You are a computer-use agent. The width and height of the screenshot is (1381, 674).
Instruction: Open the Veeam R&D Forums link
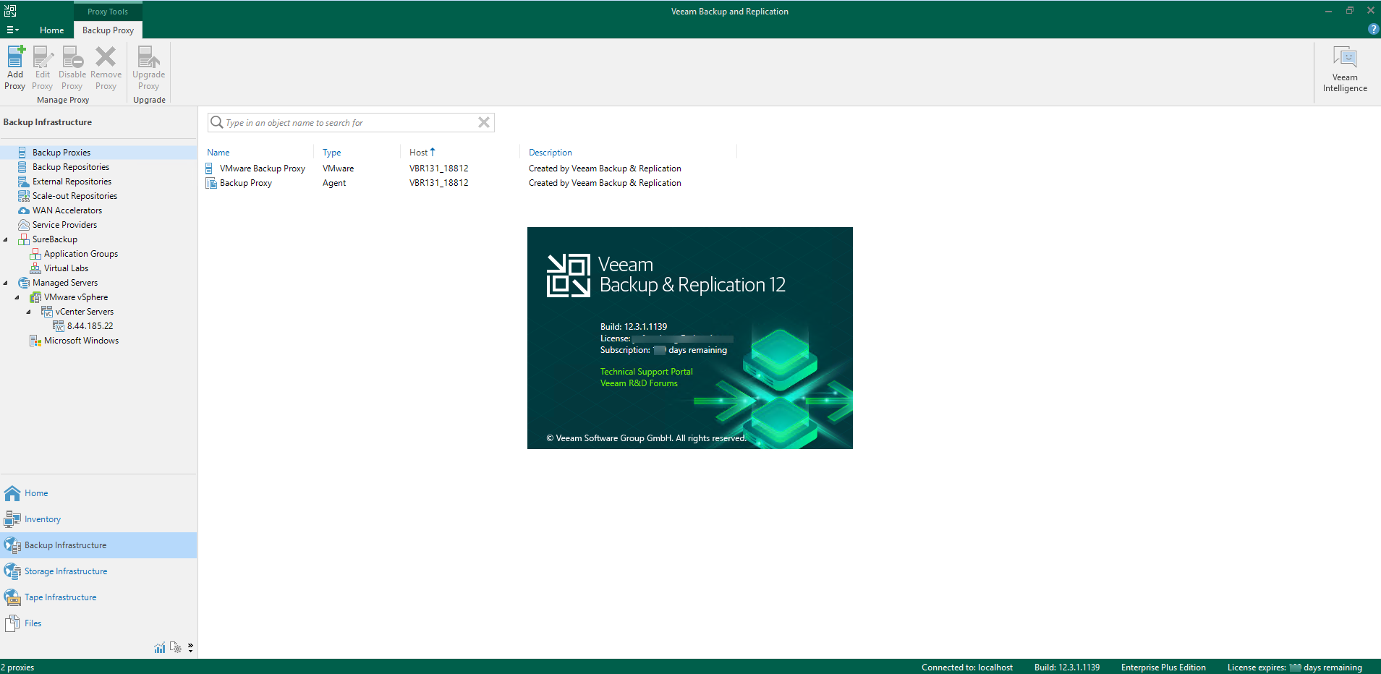click(639, 383)
